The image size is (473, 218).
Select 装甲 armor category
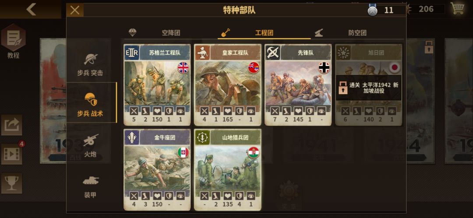point(90,186)
